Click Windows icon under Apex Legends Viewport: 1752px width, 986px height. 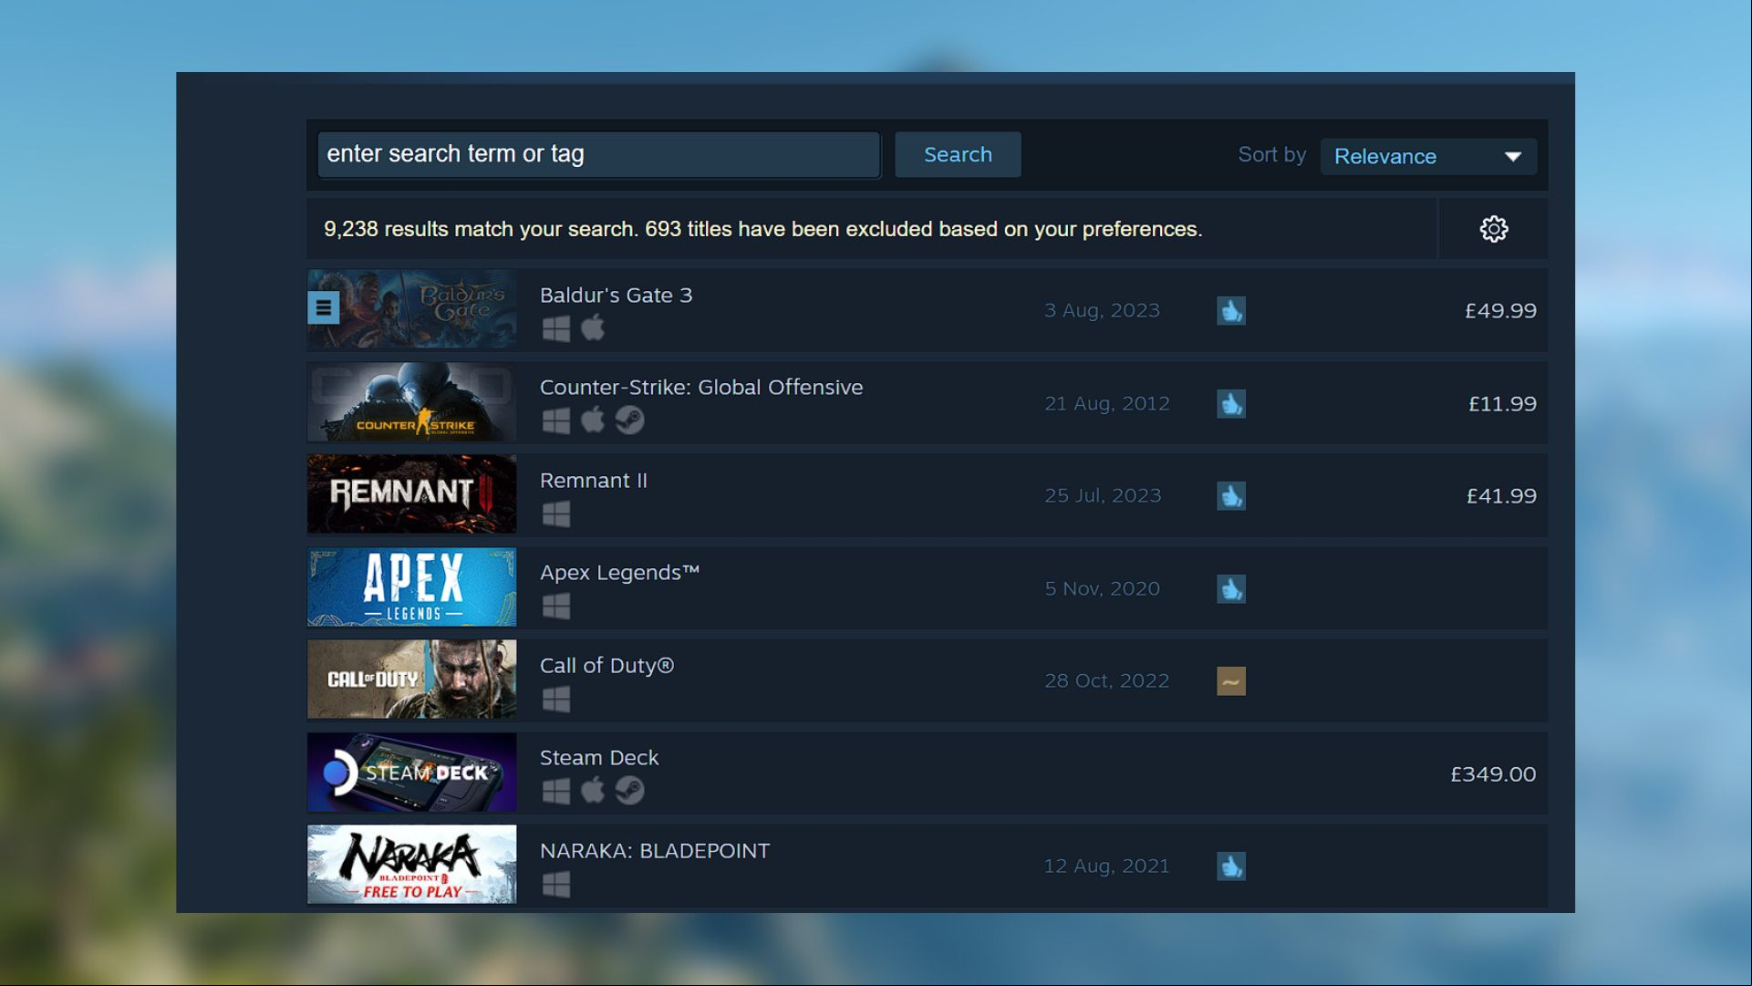click(555, 607)
